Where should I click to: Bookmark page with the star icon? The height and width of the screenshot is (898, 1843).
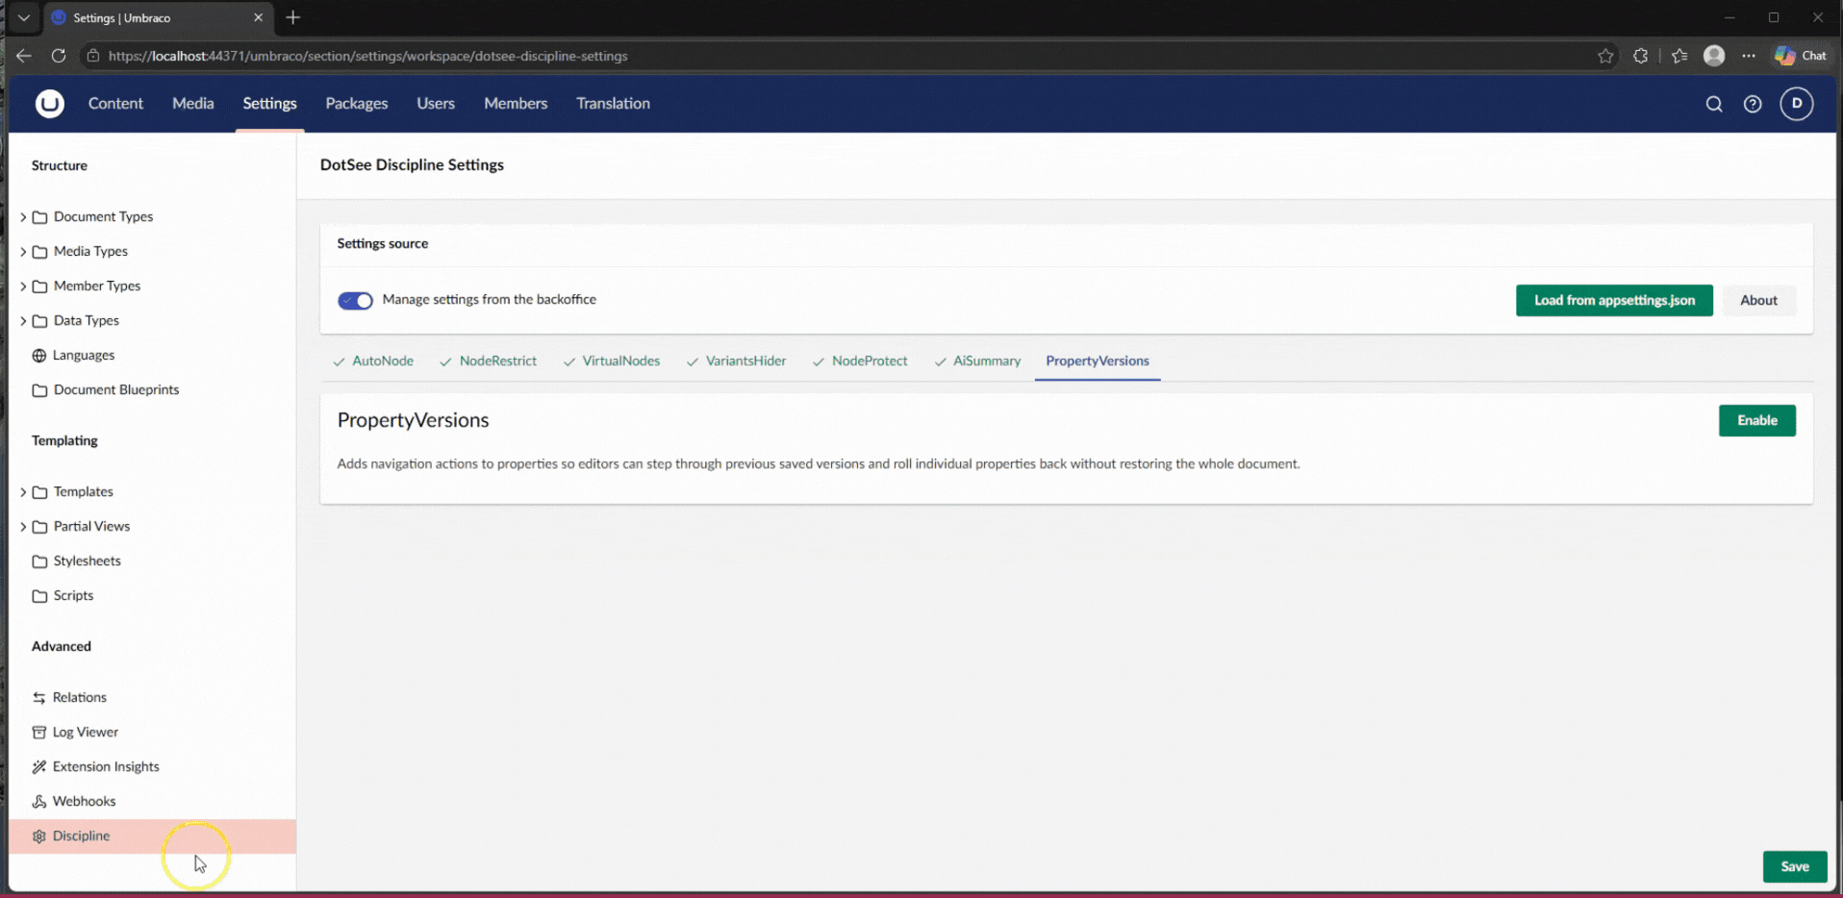coord(1605,56)
